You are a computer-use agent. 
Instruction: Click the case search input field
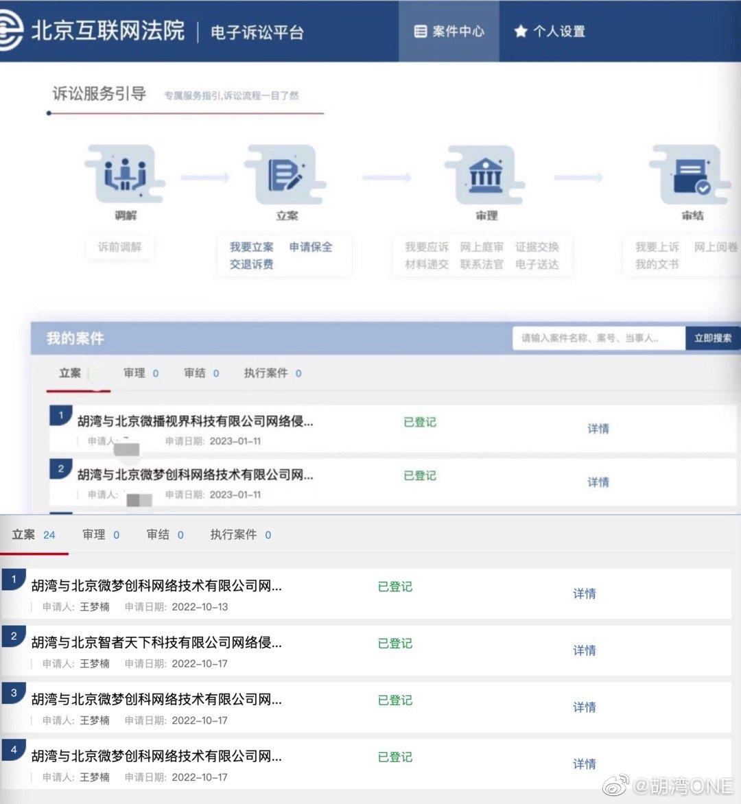[x=598, y=338]
